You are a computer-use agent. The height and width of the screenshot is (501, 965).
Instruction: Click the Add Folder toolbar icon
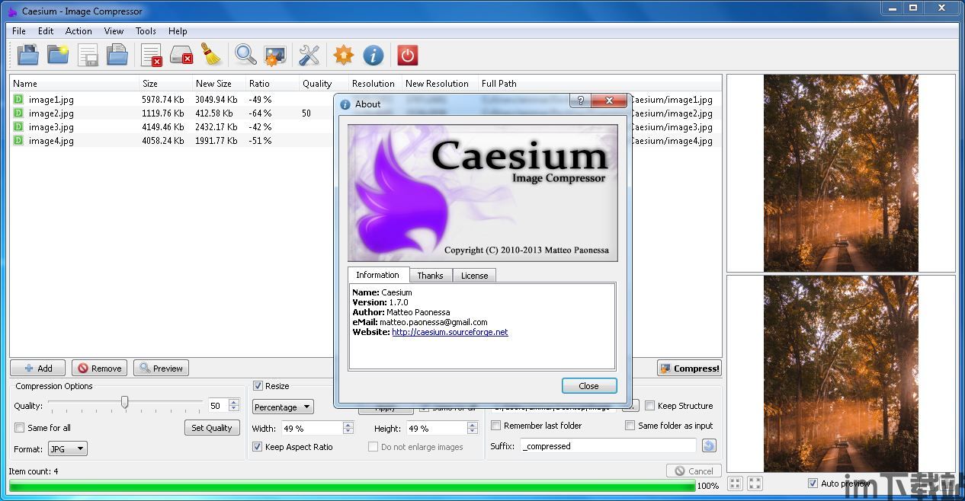coord(59,55)
